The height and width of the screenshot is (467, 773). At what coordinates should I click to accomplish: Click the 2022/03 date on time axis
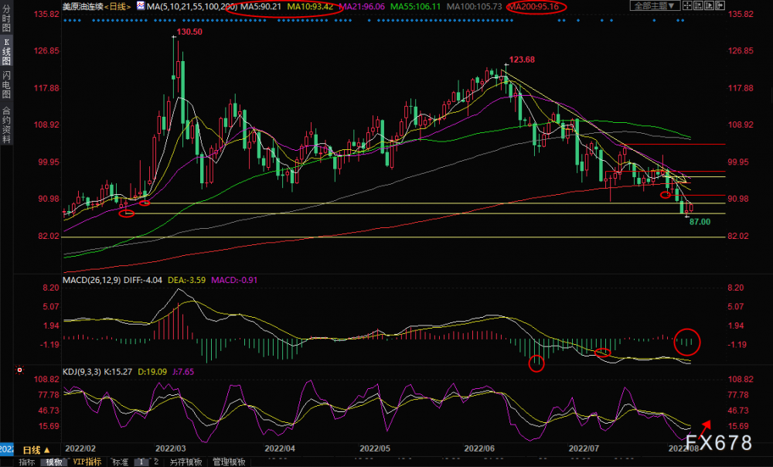[x=171, y=448]
